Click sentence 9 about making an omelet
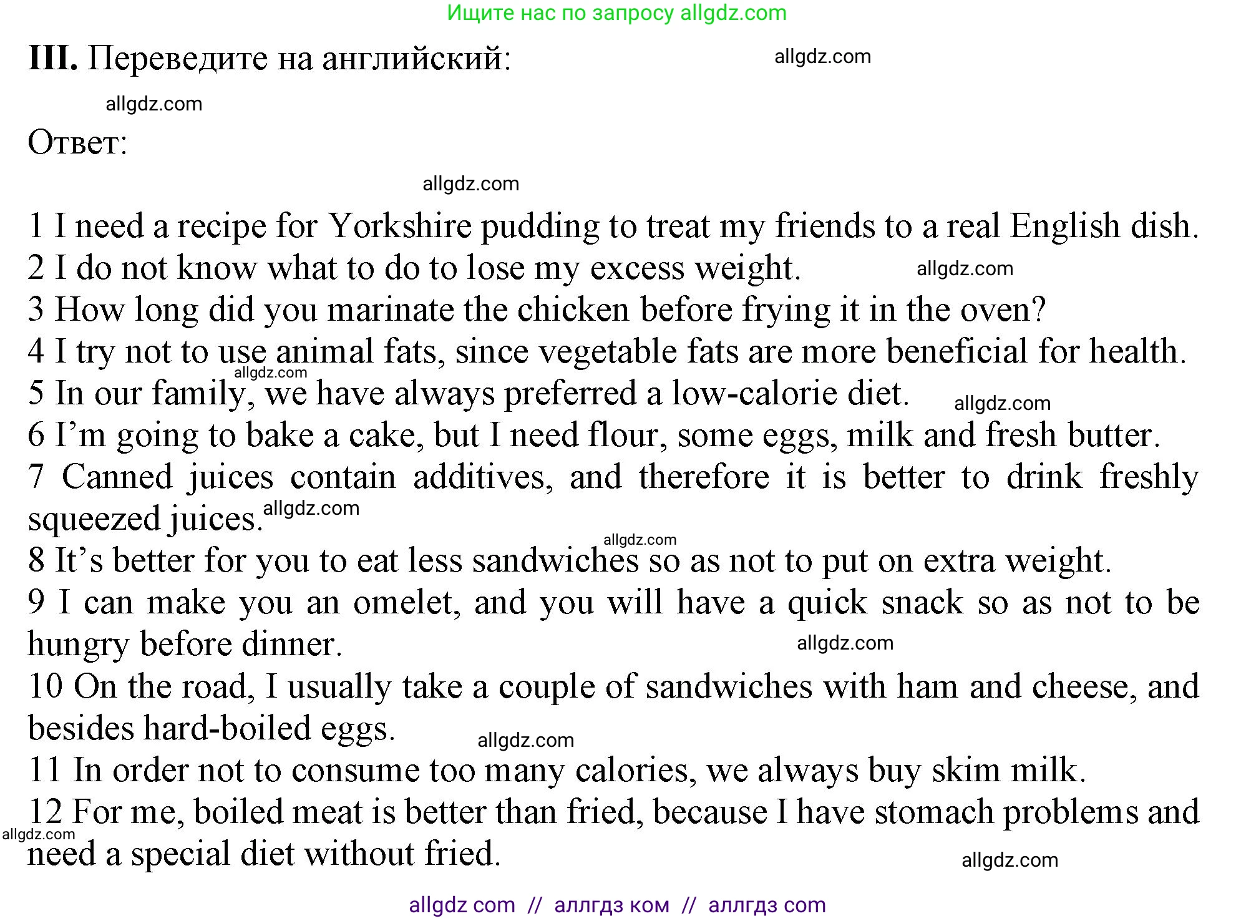Image resolution: width=1236 pixels, height=921 pixels. pos(613,603)
